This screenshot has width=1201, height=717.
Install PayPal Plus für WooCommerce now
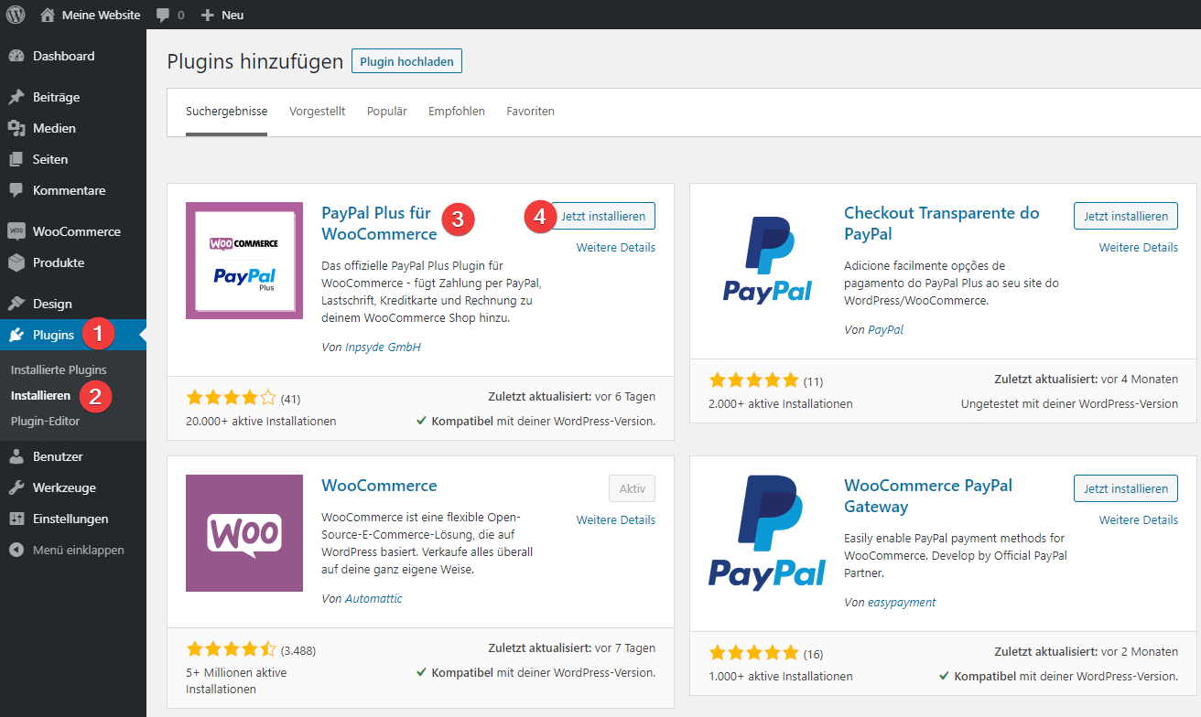[603, 216]
